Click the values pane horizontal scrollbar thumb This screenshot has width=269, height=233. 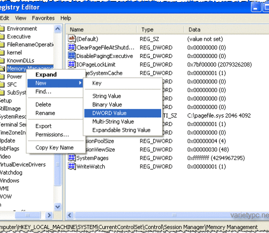pos(172,215)
